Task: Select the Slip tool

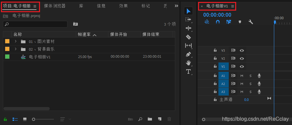Action: point(188,46)
